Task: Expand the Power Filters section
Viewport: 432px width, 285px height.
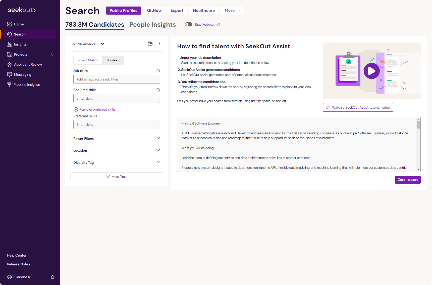Action: click(158, 138)
